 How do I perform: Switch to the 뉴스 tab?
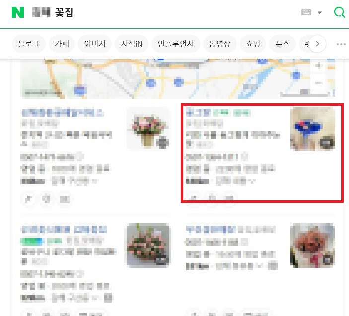(x=282, y=44)
